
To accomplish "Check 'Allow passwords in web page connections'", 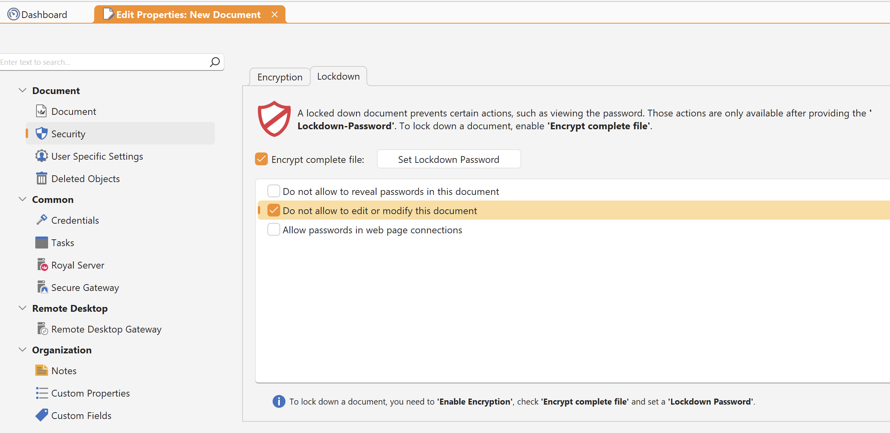I will [274, 230].
